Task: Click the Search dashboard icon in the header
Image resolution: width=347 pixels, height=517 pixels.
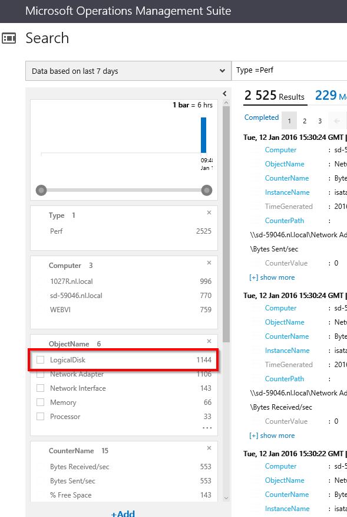Action: click(x=9, y=38)
